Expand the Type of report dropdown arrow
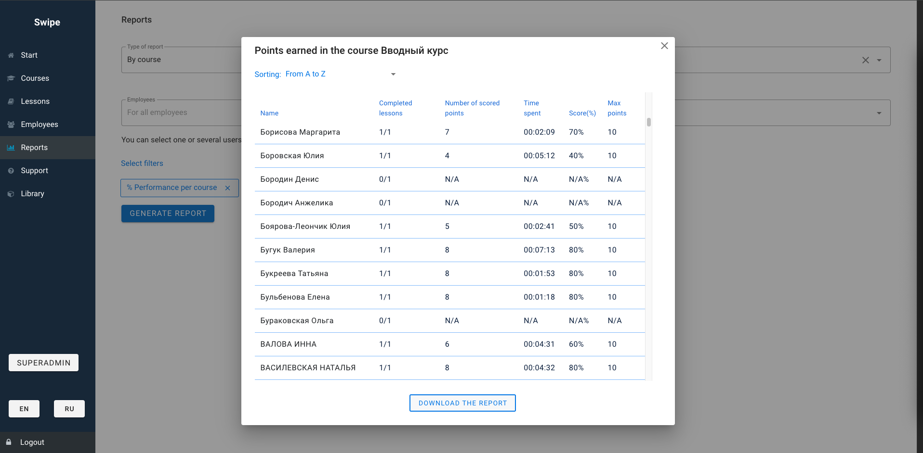 (879, 60)
